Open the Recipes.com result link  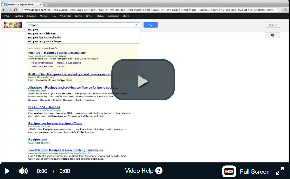point(38,140)
